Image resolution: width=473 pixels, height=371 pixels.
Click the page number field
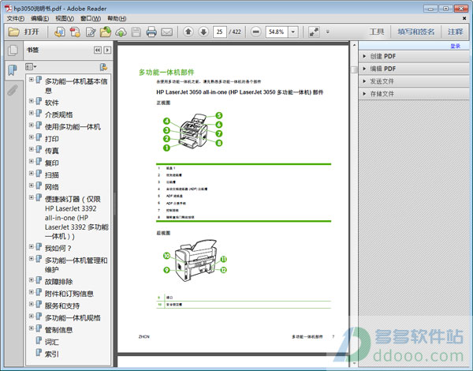pos(220,32)
